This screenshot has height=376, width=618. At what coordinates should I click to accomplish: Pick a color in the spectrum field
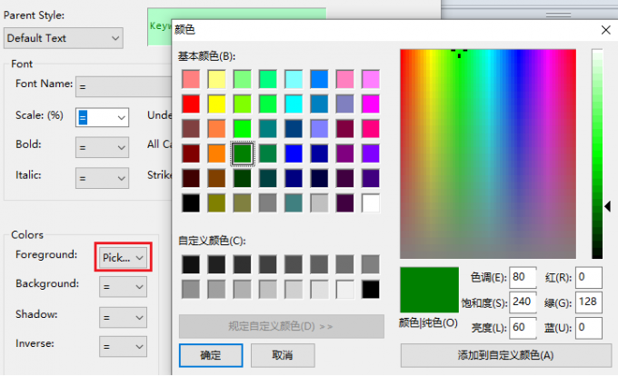pyautogui.click(x=488, y=154)
